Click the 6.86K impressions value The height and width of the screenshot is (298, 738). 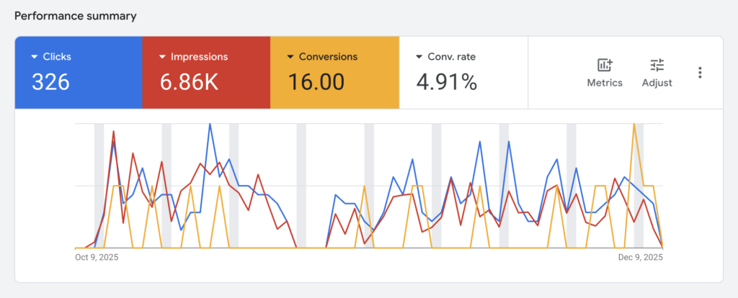(189, 82)
